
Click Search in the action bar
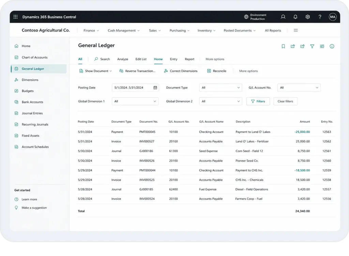tap(102, 59)
